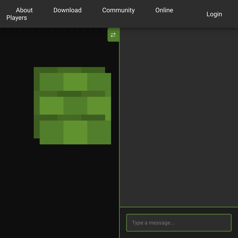Click the green swap arrows icon
This screenshot has height=238, width=238.
(113, 35)
